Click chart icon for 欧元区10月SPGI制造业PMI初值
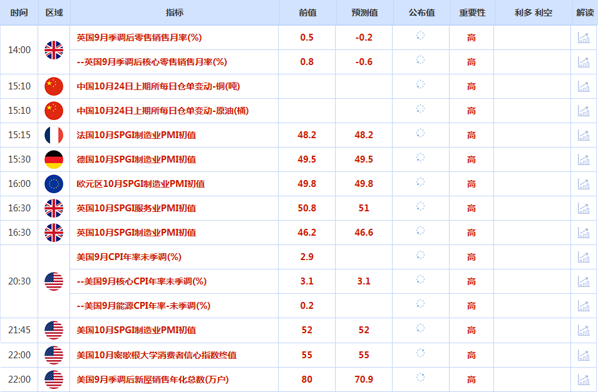The width and height of the screenshot is (598, 392). [584, 184]
